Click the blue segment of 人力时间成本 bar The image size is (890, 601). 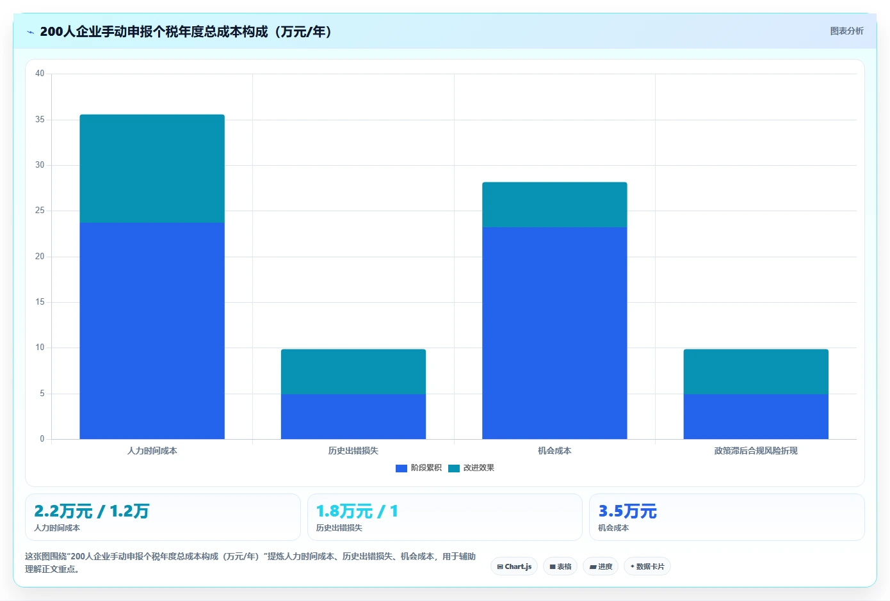click(152, 331)
